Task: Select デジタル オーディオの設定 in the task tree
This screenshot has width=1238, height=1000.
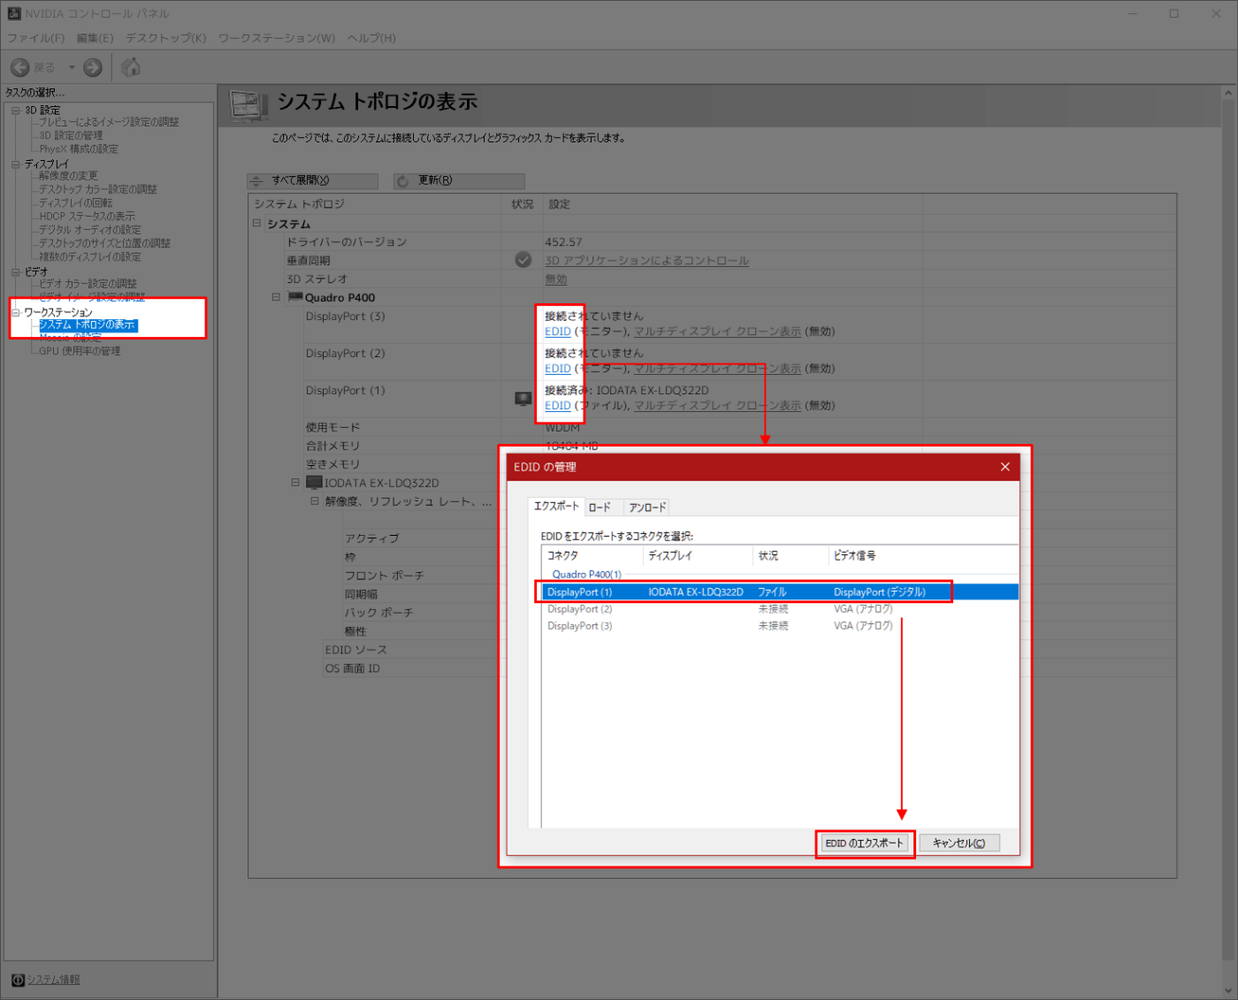Action: (x=90, y=230)
